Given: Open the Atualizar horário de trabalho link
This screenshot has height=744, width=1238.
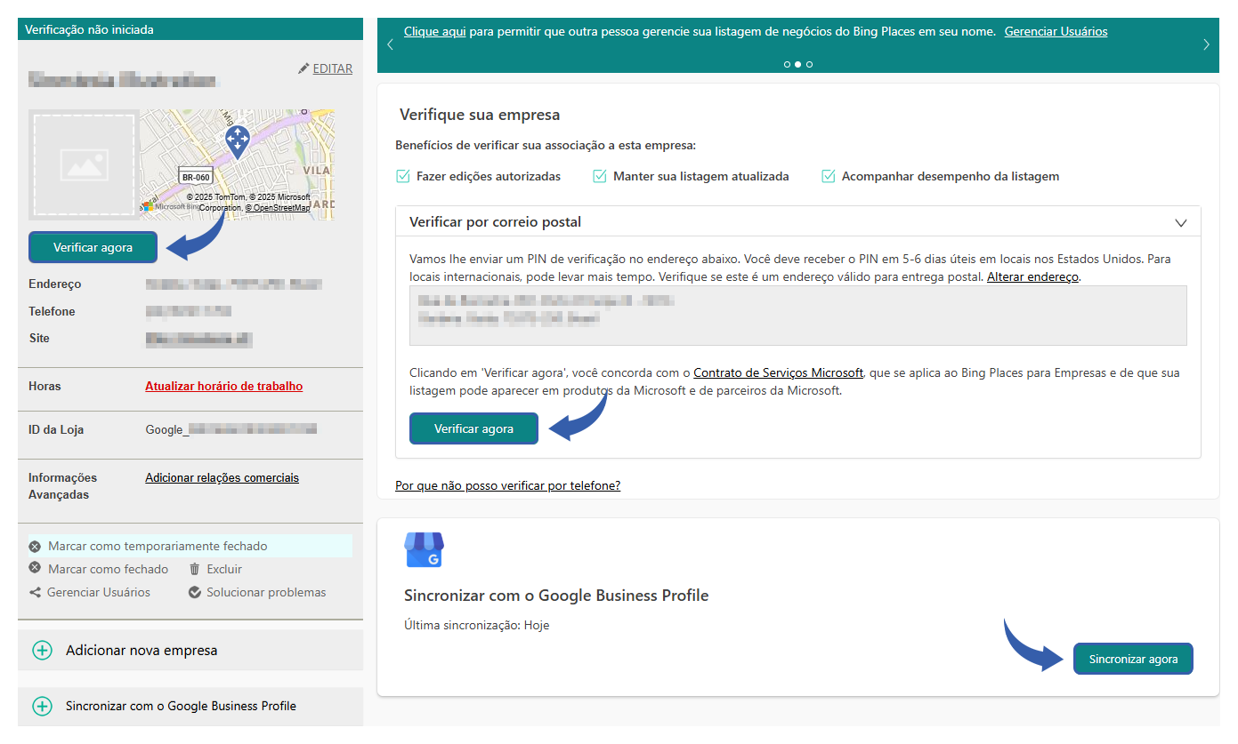Looking at the screenshot, I should pyautogui.click(x=223, y=387).
